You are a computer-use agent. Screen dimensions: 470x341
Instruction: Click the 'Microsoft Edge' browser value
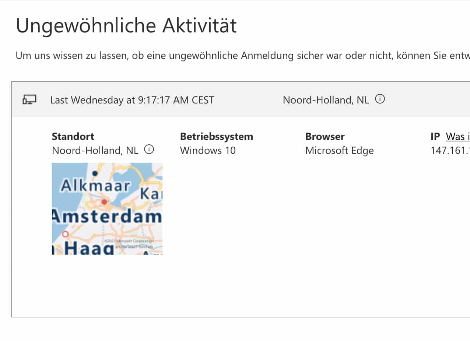[x=339, y=151]
